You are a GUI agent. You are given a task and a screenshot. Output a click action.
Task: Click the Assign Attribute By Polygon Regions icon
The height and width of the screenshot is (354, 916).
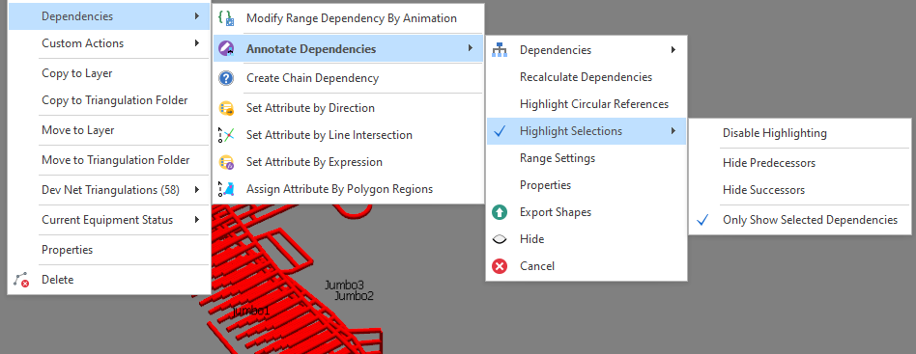tap(226, 189)
